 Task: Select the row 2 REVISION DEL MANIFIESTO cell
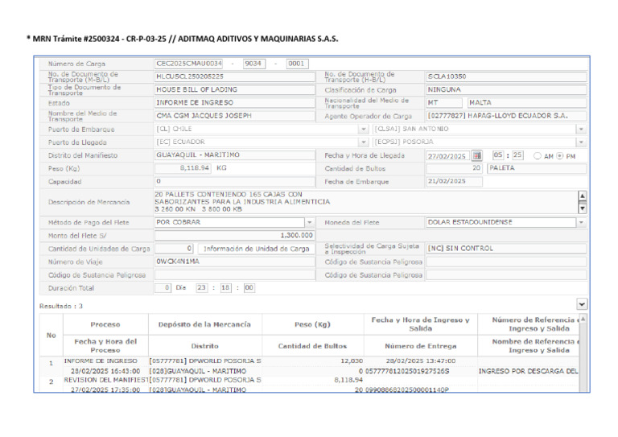click(x=105, y=380)
